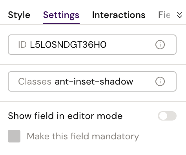Click the L5LOSNDGT36HO identifier text
186x155 pixels.
tap(68, 45)
